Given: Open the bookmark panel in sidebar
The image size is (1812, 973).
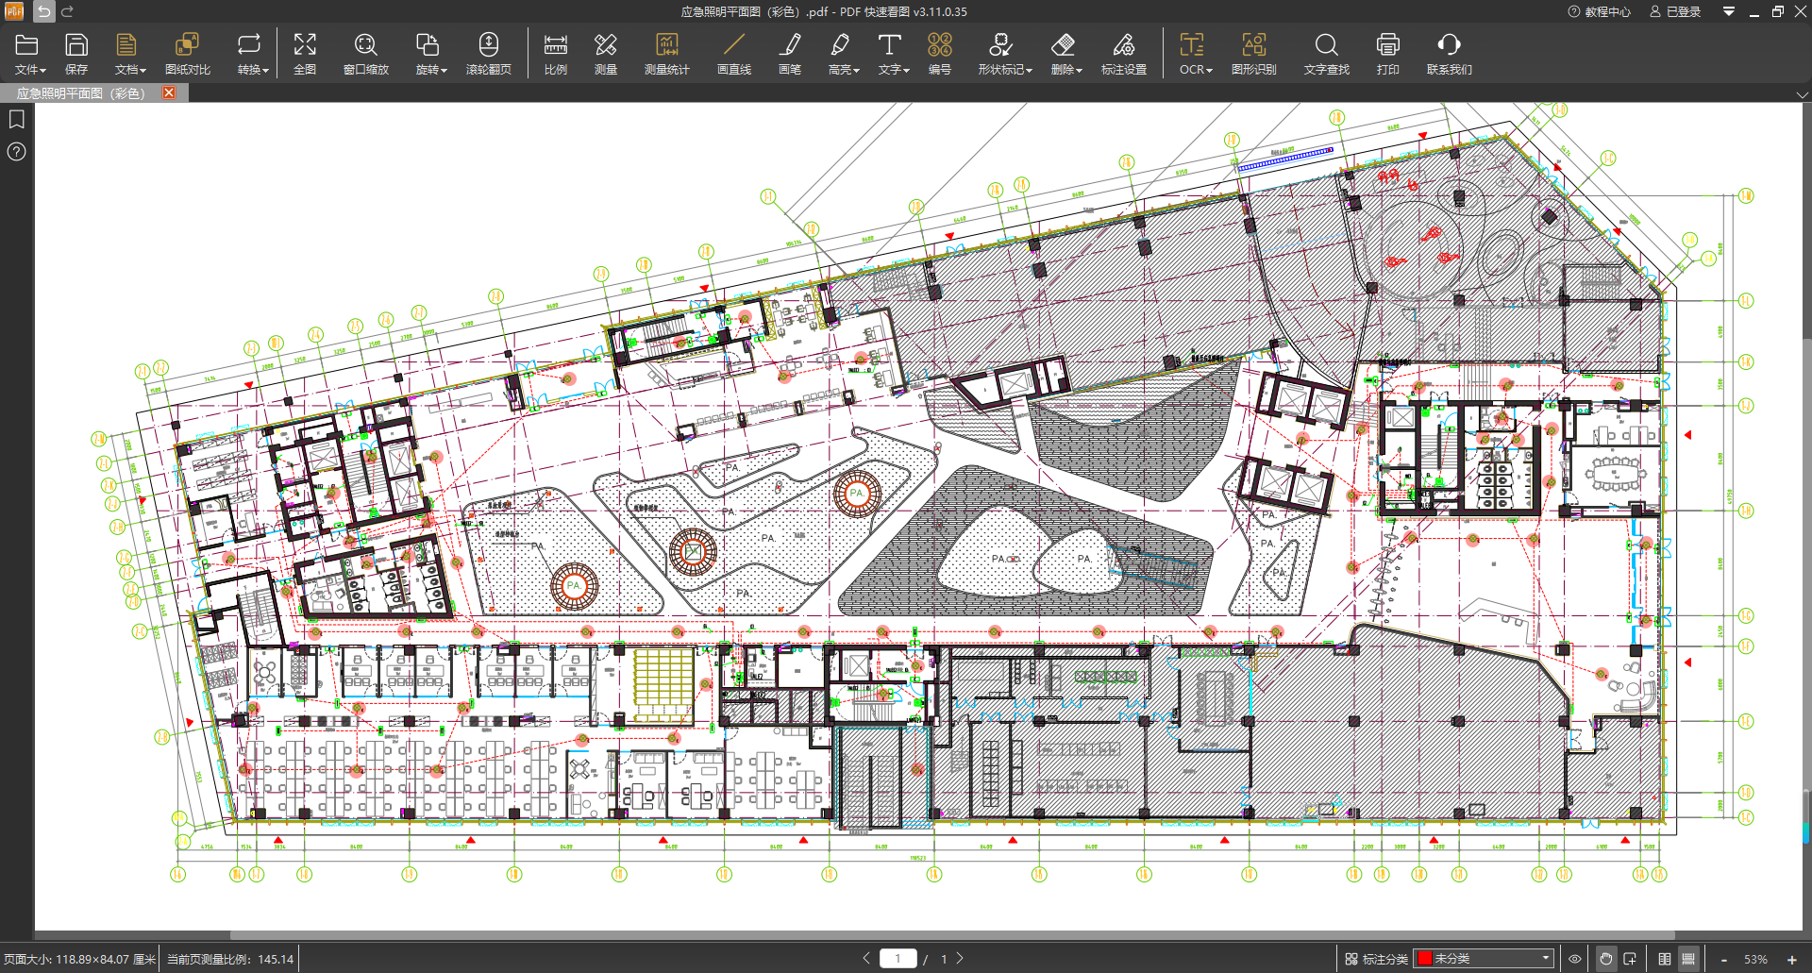Looking at the screenshot, I should tap(17, 120).
